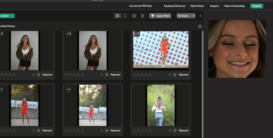This screenshot has width=273, height=138.
Task: Set color label dot on distant red dress photo
Action: (x=102, y=131)
